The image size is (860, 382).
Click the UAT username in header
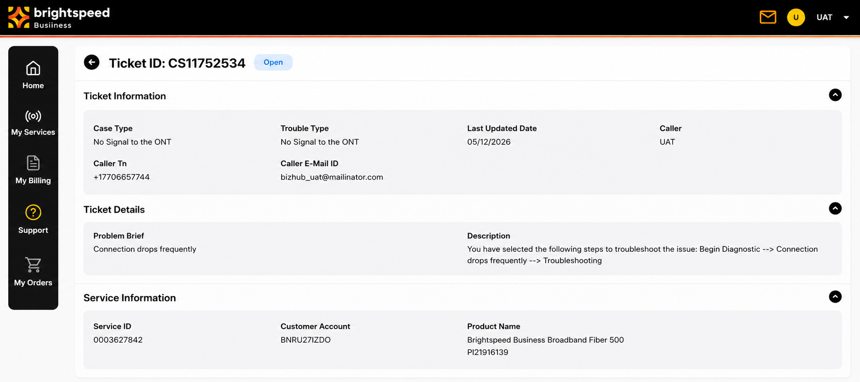click(x=824, y=17)
